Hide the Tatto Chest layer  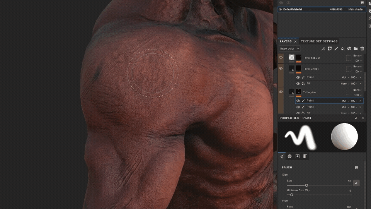(x=281, y=68)
